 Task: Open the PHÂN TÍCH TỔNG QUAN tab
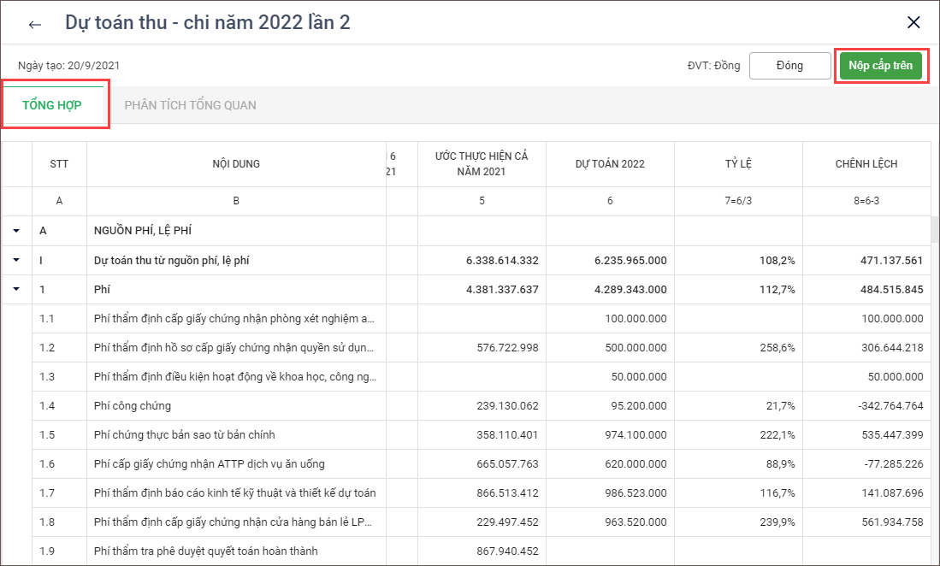tap(190, 105)
